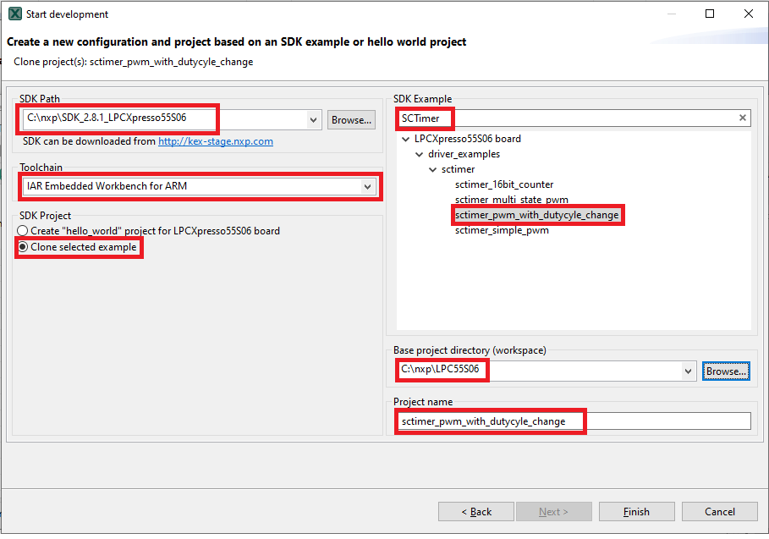Screen dimensions: 769x539
Task: Open the SDK Path dropdown
Action: point(314,120)
